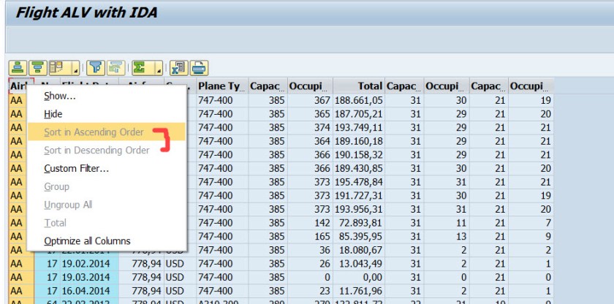This screenshot has height=304, width=614.
Task: Click the Sigma total icon
Action: tap(137, 68)
